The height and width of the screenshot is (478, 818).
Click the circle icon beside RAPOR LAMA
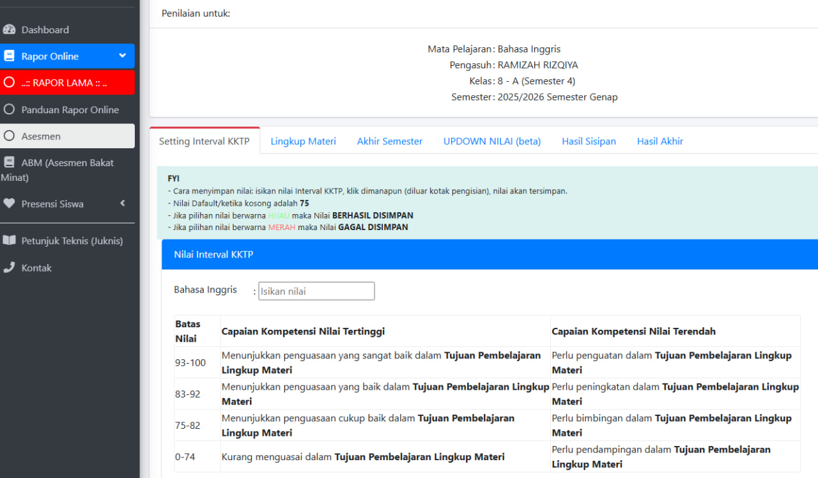coord(9,82)
